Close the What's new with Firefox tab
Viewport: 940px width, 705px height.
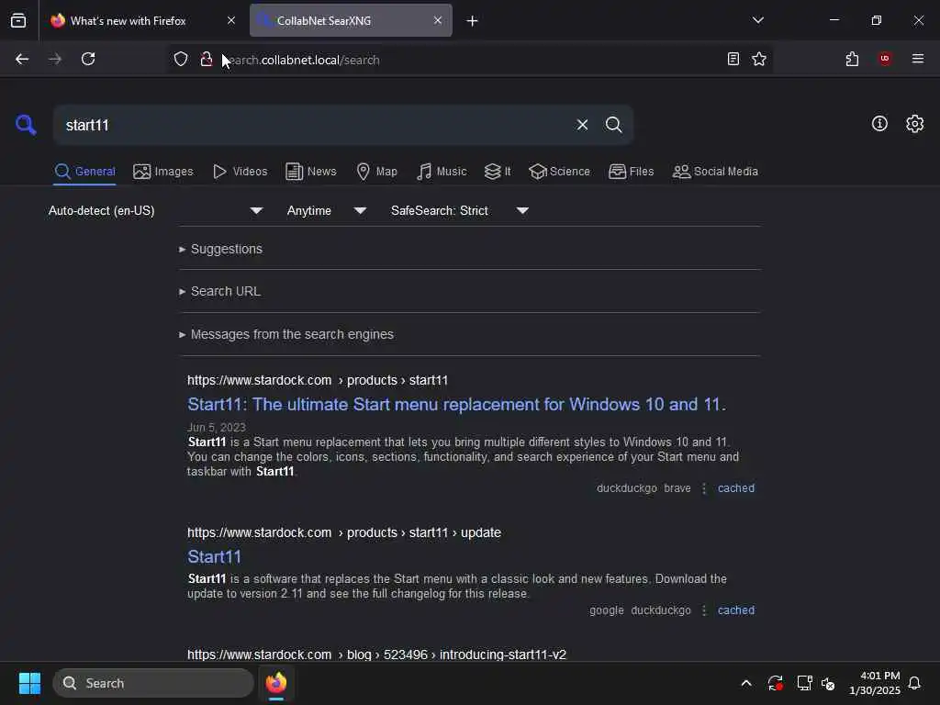click(230, 20)
